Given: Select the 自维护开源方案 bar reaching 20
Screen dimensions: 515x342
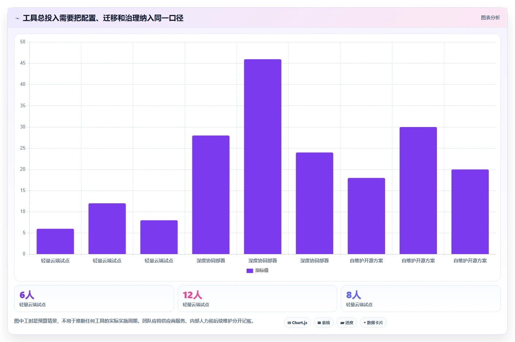Looking at the screenshot, I should [x=470, y=212].
